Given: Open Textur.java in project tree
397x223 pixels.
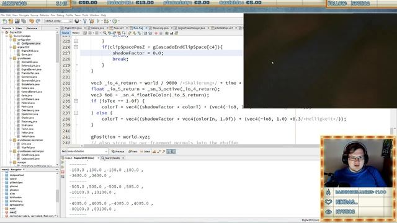Looking at the screenshot, I should point(27,129).
